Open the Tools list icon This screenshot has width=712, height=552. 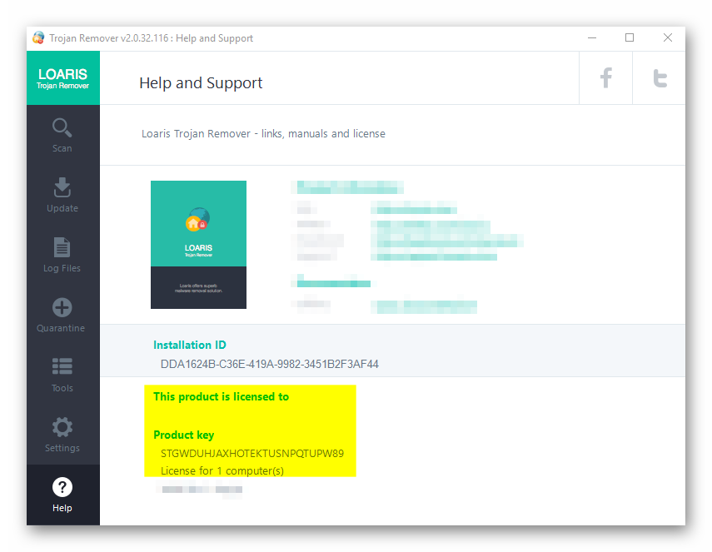[x=62, y=367]
